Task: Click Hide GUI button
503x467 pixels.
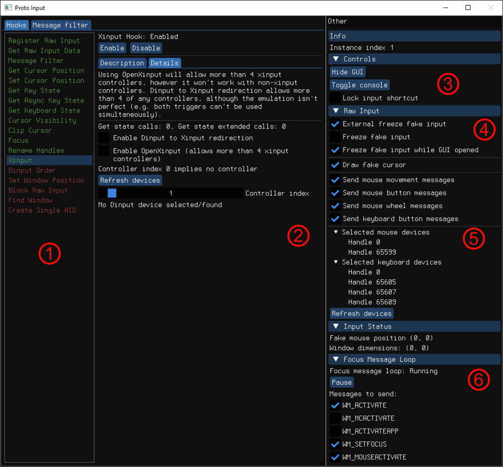Action: tap(348, 72)
